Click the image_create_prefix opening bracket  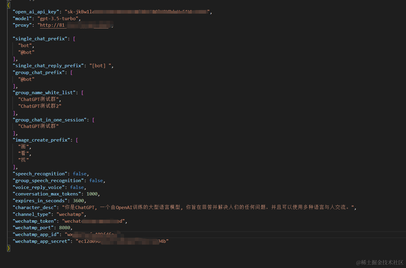click(x=77, y=140)
